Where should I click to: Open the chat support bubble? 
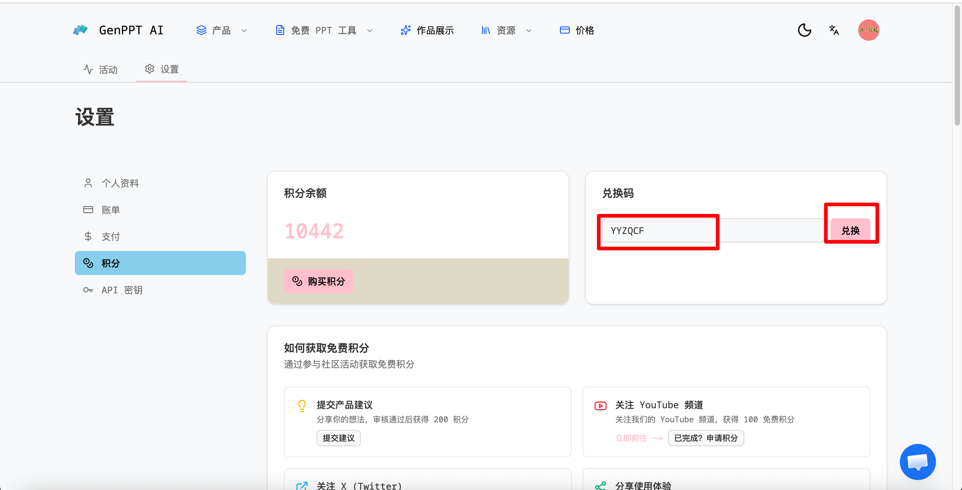point(917,462)
